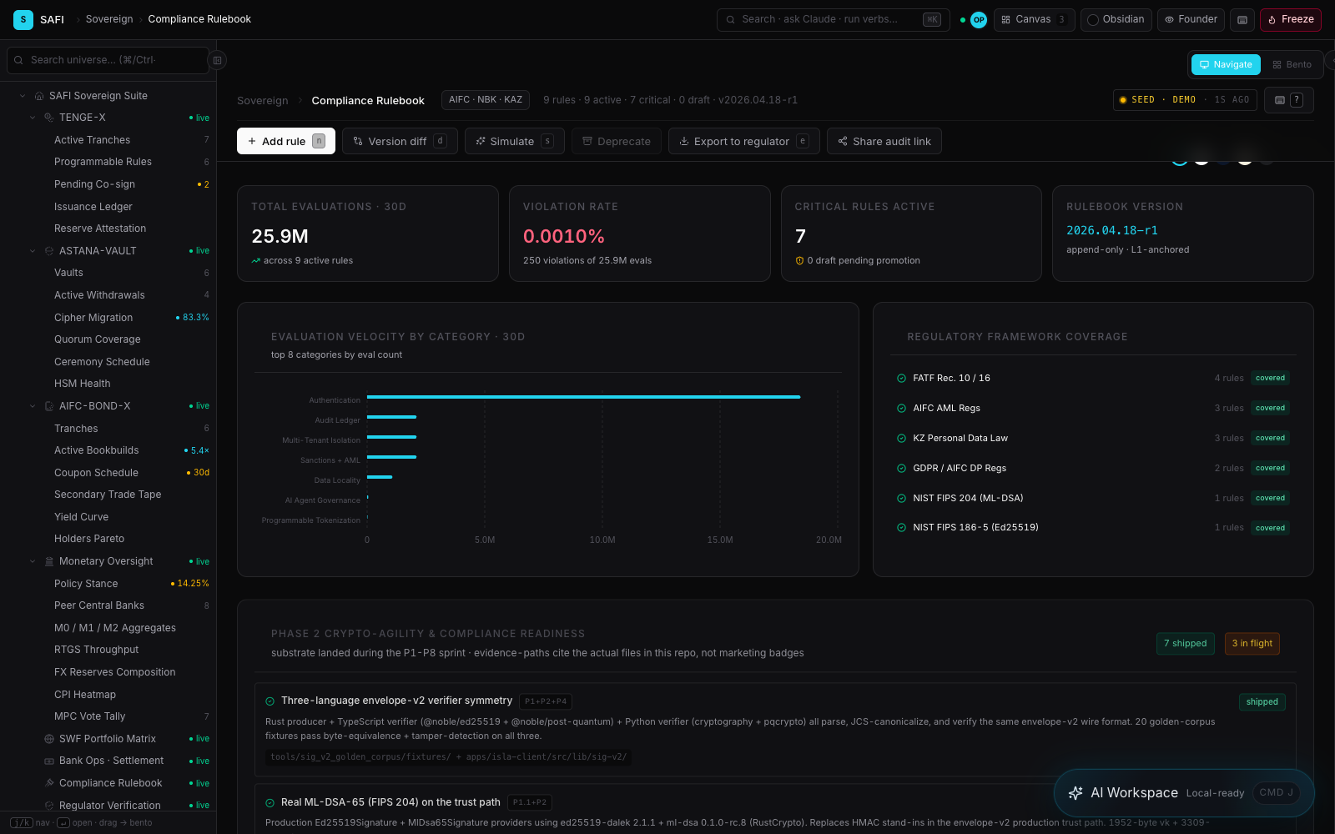This screenshot has width=1335, height=834.
Task: Click the Regulator Verification shield icon
Action: (x=48, y=806)
